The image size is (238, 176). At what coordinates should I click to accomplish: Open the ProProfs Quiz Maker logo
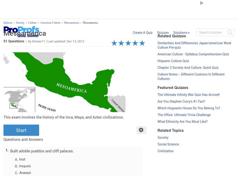(21, 32)
